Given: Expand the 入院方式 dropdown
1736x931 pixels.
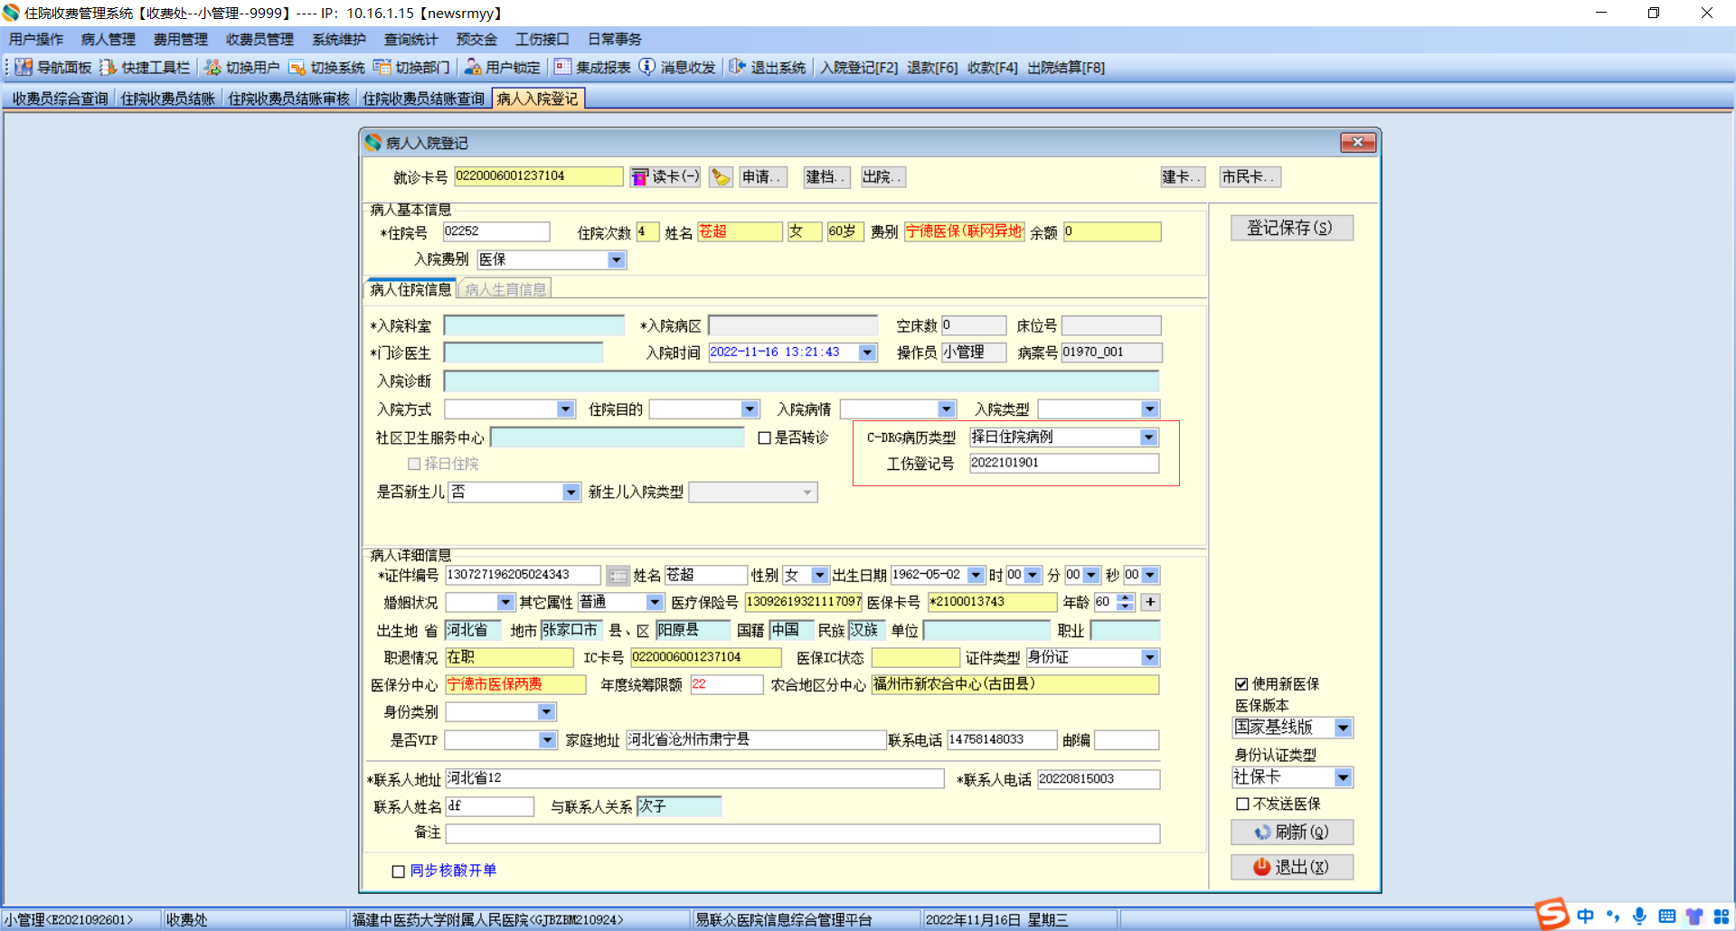Looking at the screenshot, I should (566, 409).
